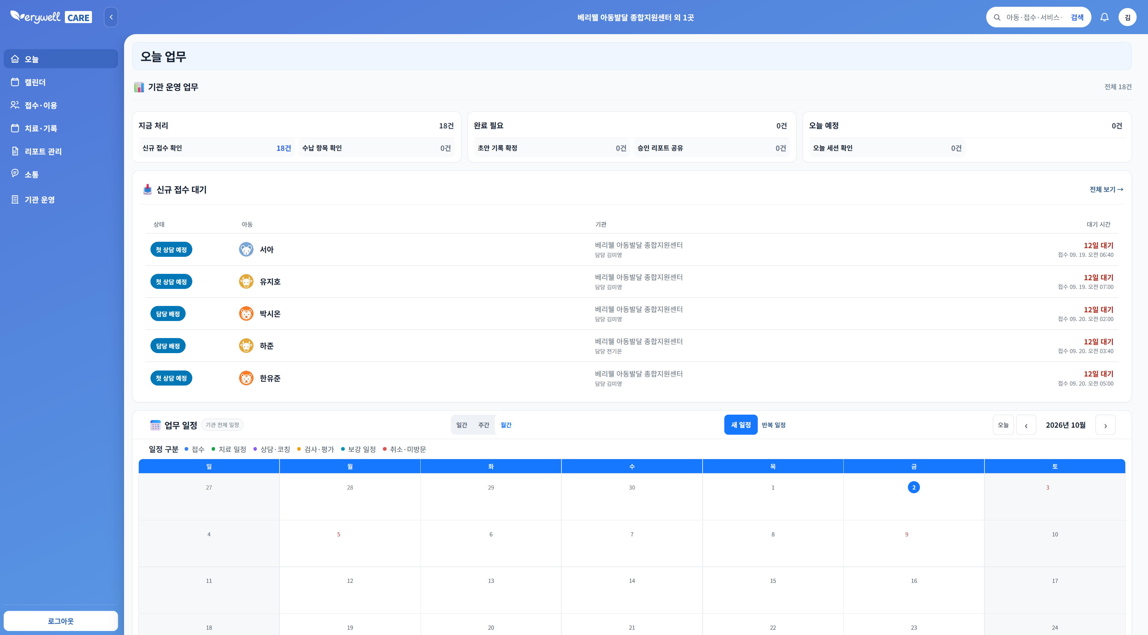The height and width of the screenshot is (635, 1148).
Task: Open 오늘 세션 확인 item
Action: click(887, 148)
